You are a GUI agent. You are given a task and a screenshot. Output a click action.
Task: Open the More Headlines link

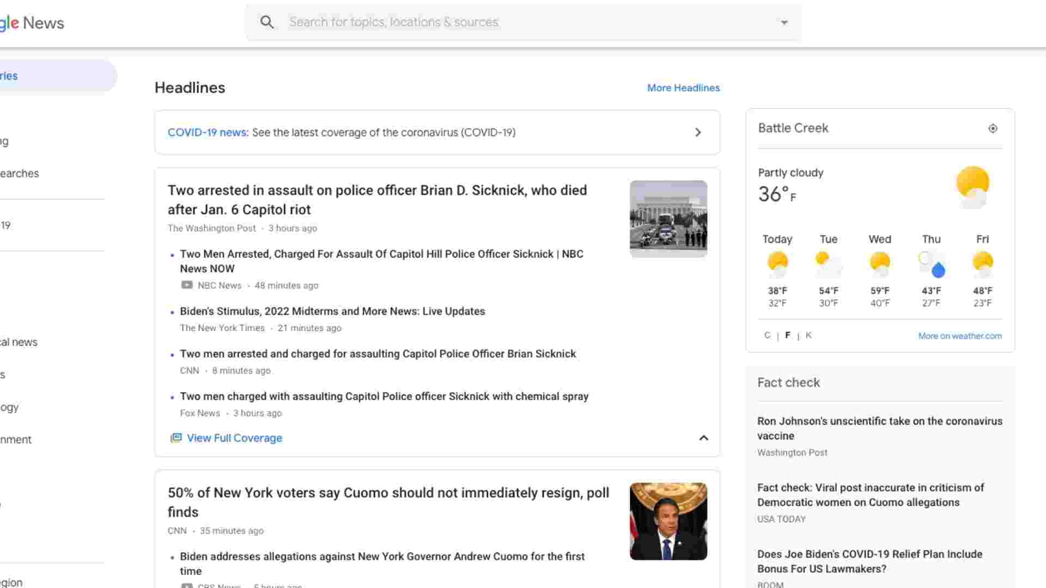pos(683,88)
